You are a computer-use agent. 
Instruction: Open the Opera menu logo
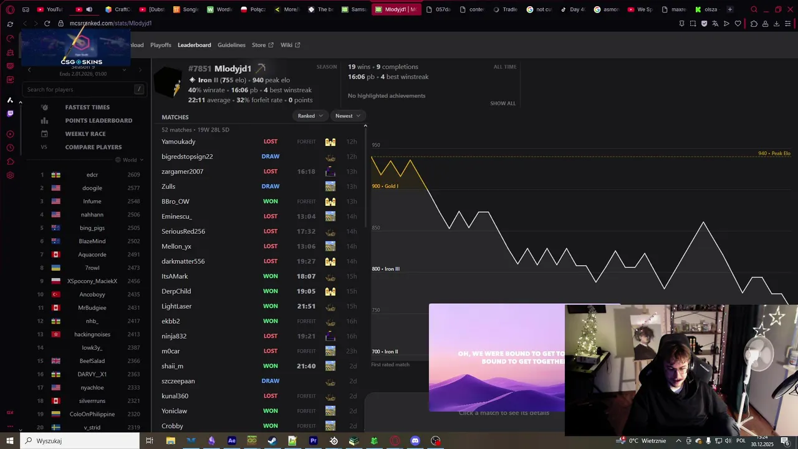[x=10, y=9]
